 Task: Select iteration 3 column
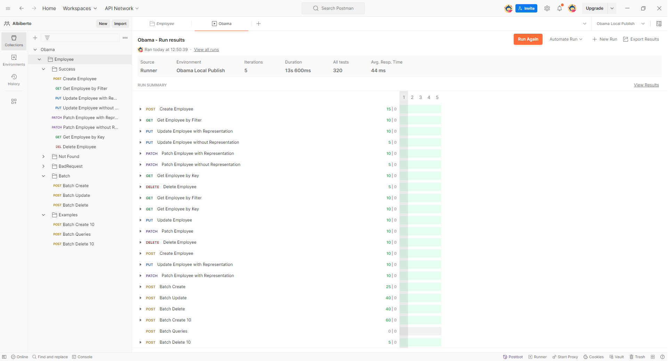pyautogui.click(x=421, y=97)
